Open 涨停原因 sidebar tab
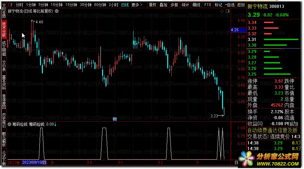 pos(4,101)
